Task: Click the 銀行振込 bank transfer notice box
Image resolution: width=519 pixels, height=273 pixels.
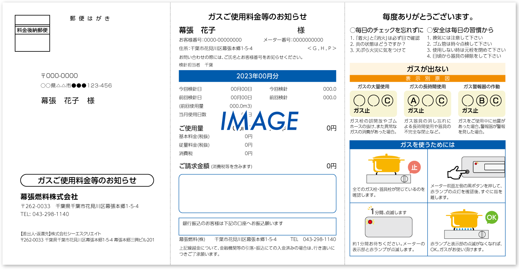Action: (x=257, y=226)
